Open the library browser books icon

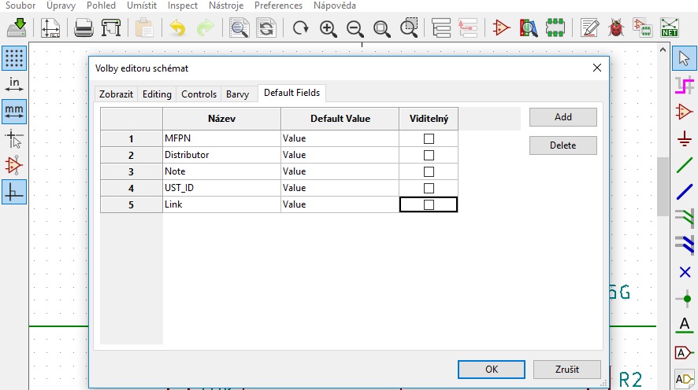[529, 28]
